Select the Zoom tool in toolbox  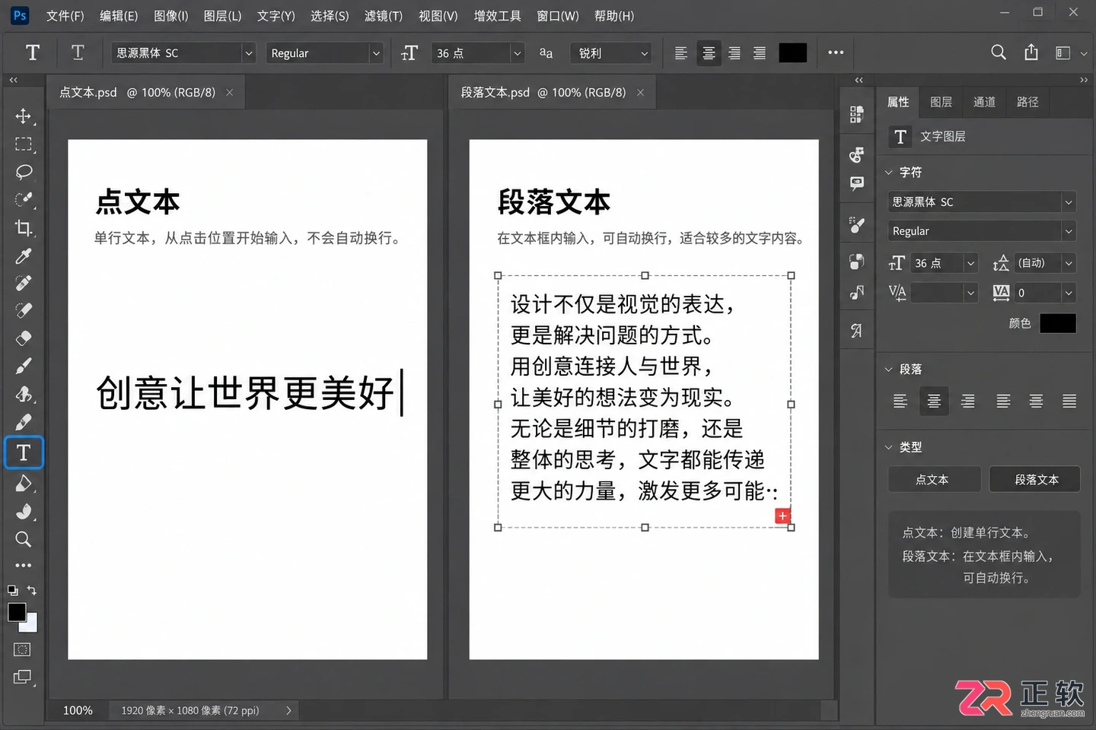coord(24,539)
